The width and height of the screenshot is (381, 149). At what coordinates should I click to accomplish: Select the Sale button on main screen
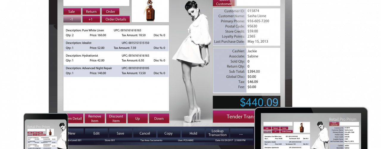click(72, 11)
